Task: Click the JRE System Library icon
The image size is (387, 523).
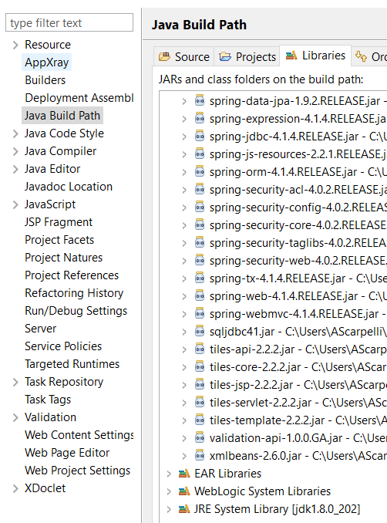Action: (184, 508)
